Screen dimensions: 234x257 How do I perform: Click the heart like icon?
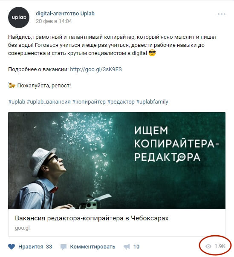click(x=12, y=246)
